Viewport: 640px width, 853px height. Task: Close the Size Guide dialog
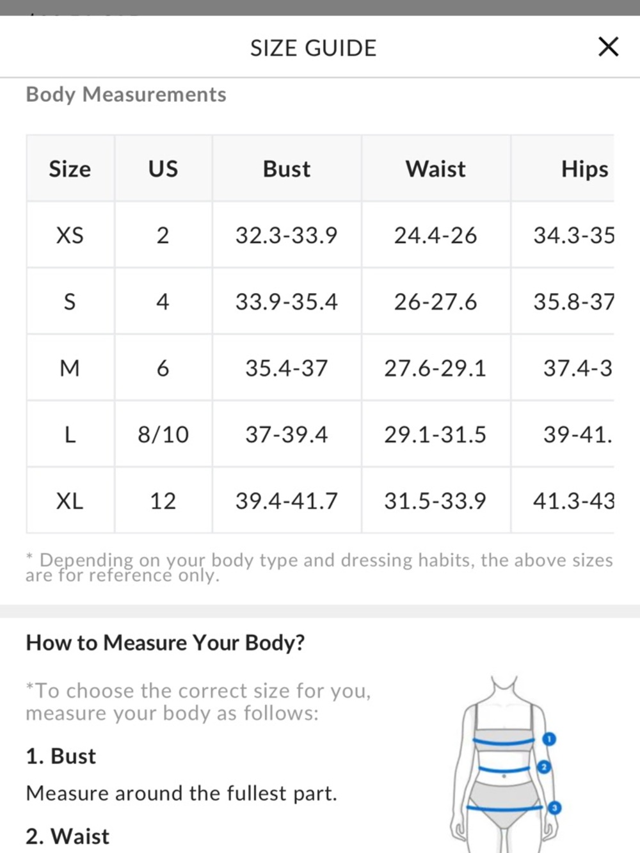pyautogui.click(x=608, y=47)
